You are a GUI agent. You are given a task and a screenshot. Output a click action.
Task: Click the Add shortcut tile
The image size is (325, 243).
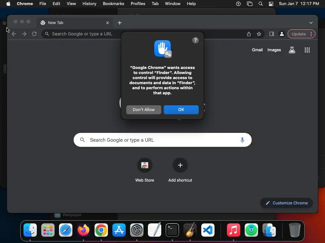[180, 170]
